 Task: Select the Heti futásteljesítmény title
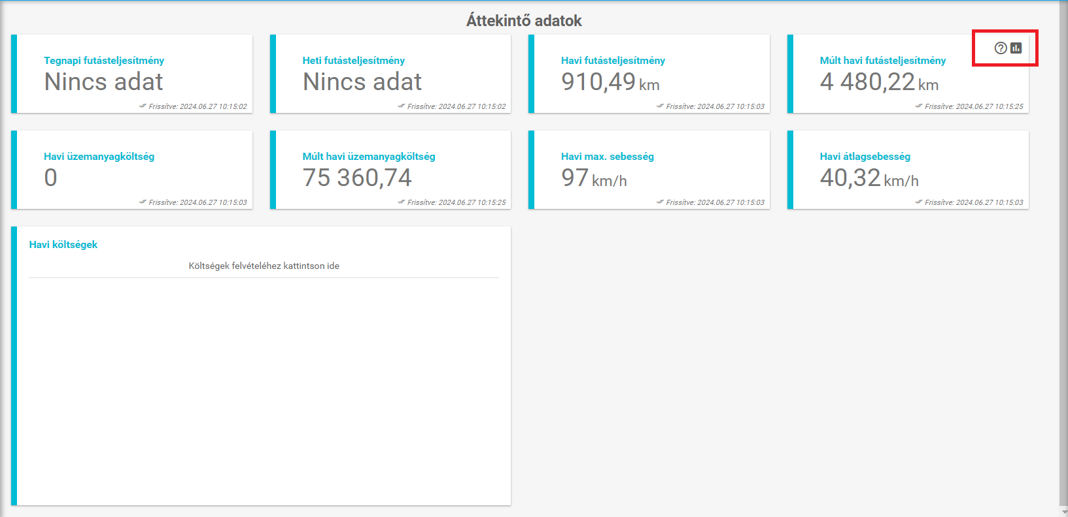click(x=353, y=60)
